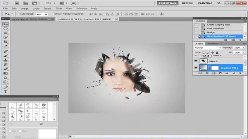
Task: Open the Filter menu
Action: [59, 8]
